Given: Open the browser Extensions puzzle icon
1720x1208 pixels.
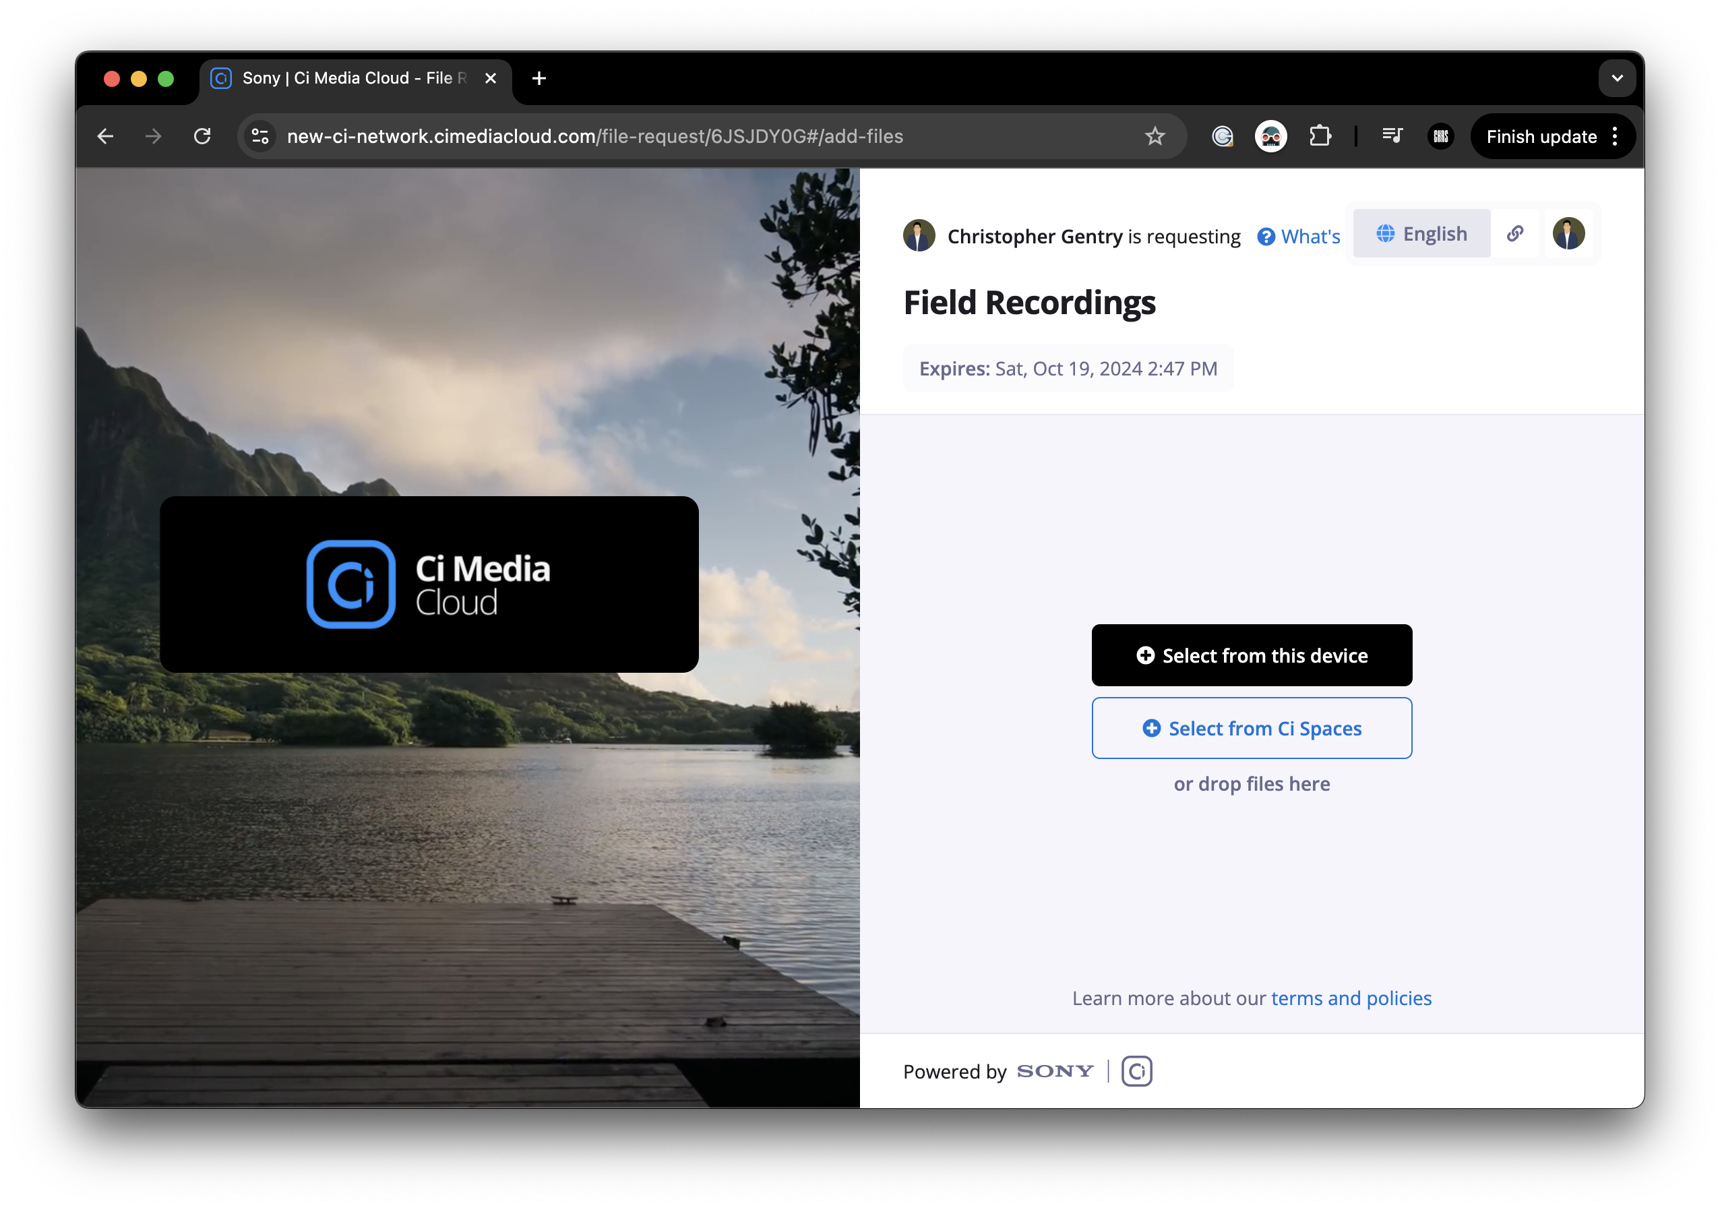Looking at the screenshot, I should (x=1321, y=136).
